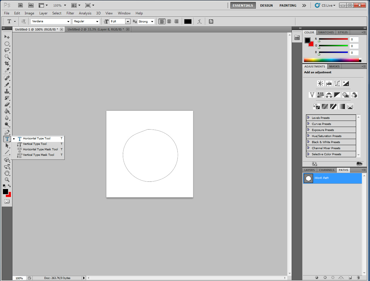Add a Black & White adjustment
Screen dimensions: 370x281
337,95
